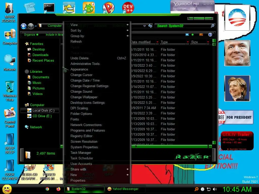Open the Size column filter arrow
Viewport: 259px width, 194px height.
pyautogui.click(x=208, y=42)
